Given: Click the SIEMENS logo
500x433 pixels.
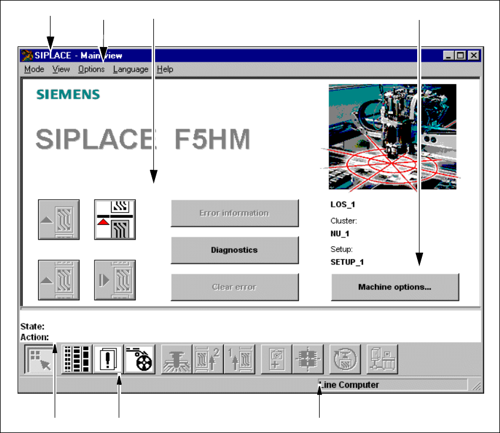Looking at the screenshot, I should tap(68, 95).
